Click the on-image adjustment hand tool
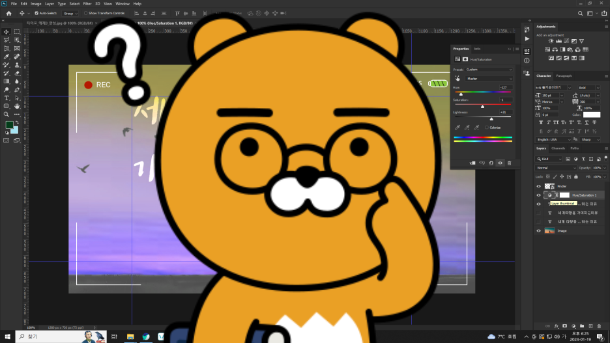Image resolution: width=610 pixels, height=343 pixels. pos(457,79)
